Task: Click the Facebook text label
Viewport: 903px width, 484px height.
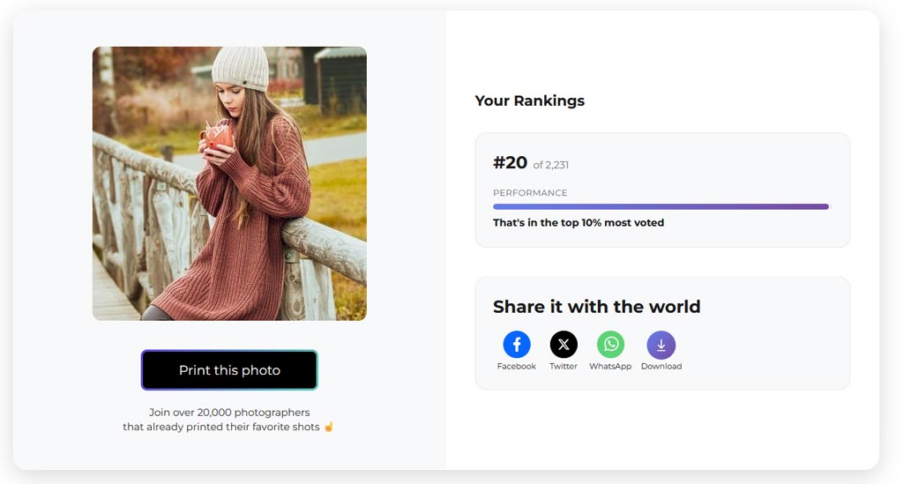Action: [x=517, y=367]
